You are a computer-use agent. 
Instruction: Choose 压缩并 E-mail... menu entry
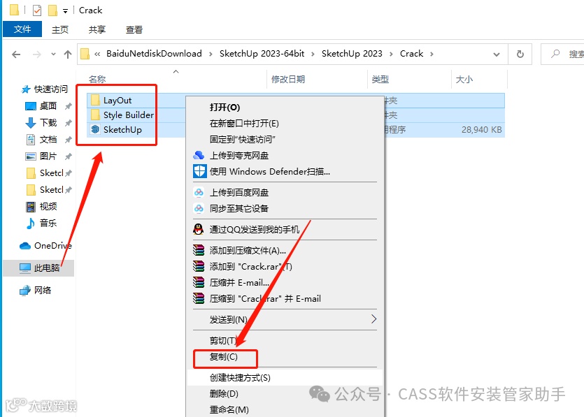click(x=285, y=283)
